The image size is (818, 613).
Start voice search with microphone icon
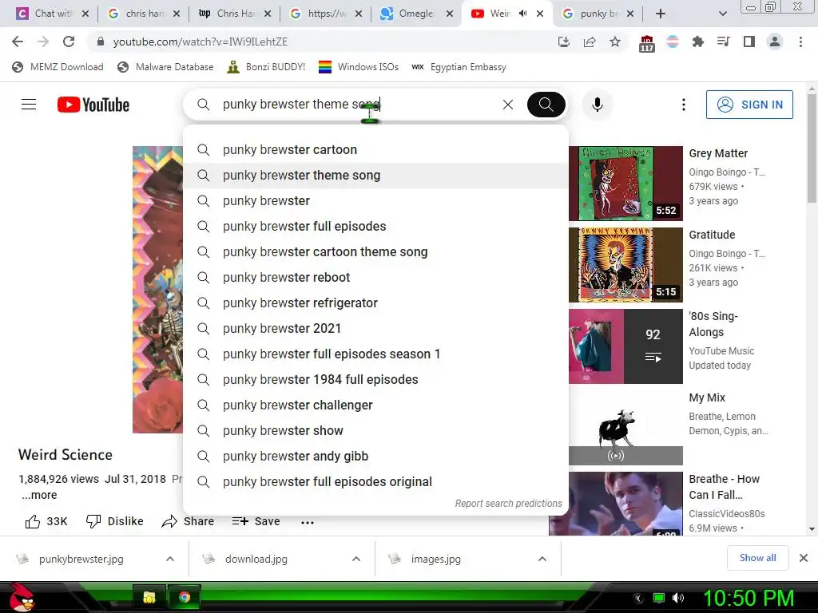tap(598, 105)
